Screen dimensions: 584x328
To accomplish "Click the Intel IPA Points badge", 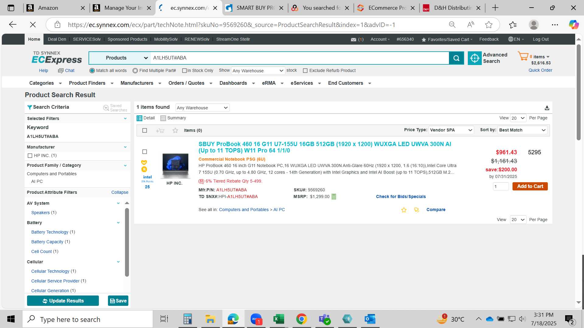I will (x=147, y=182).
